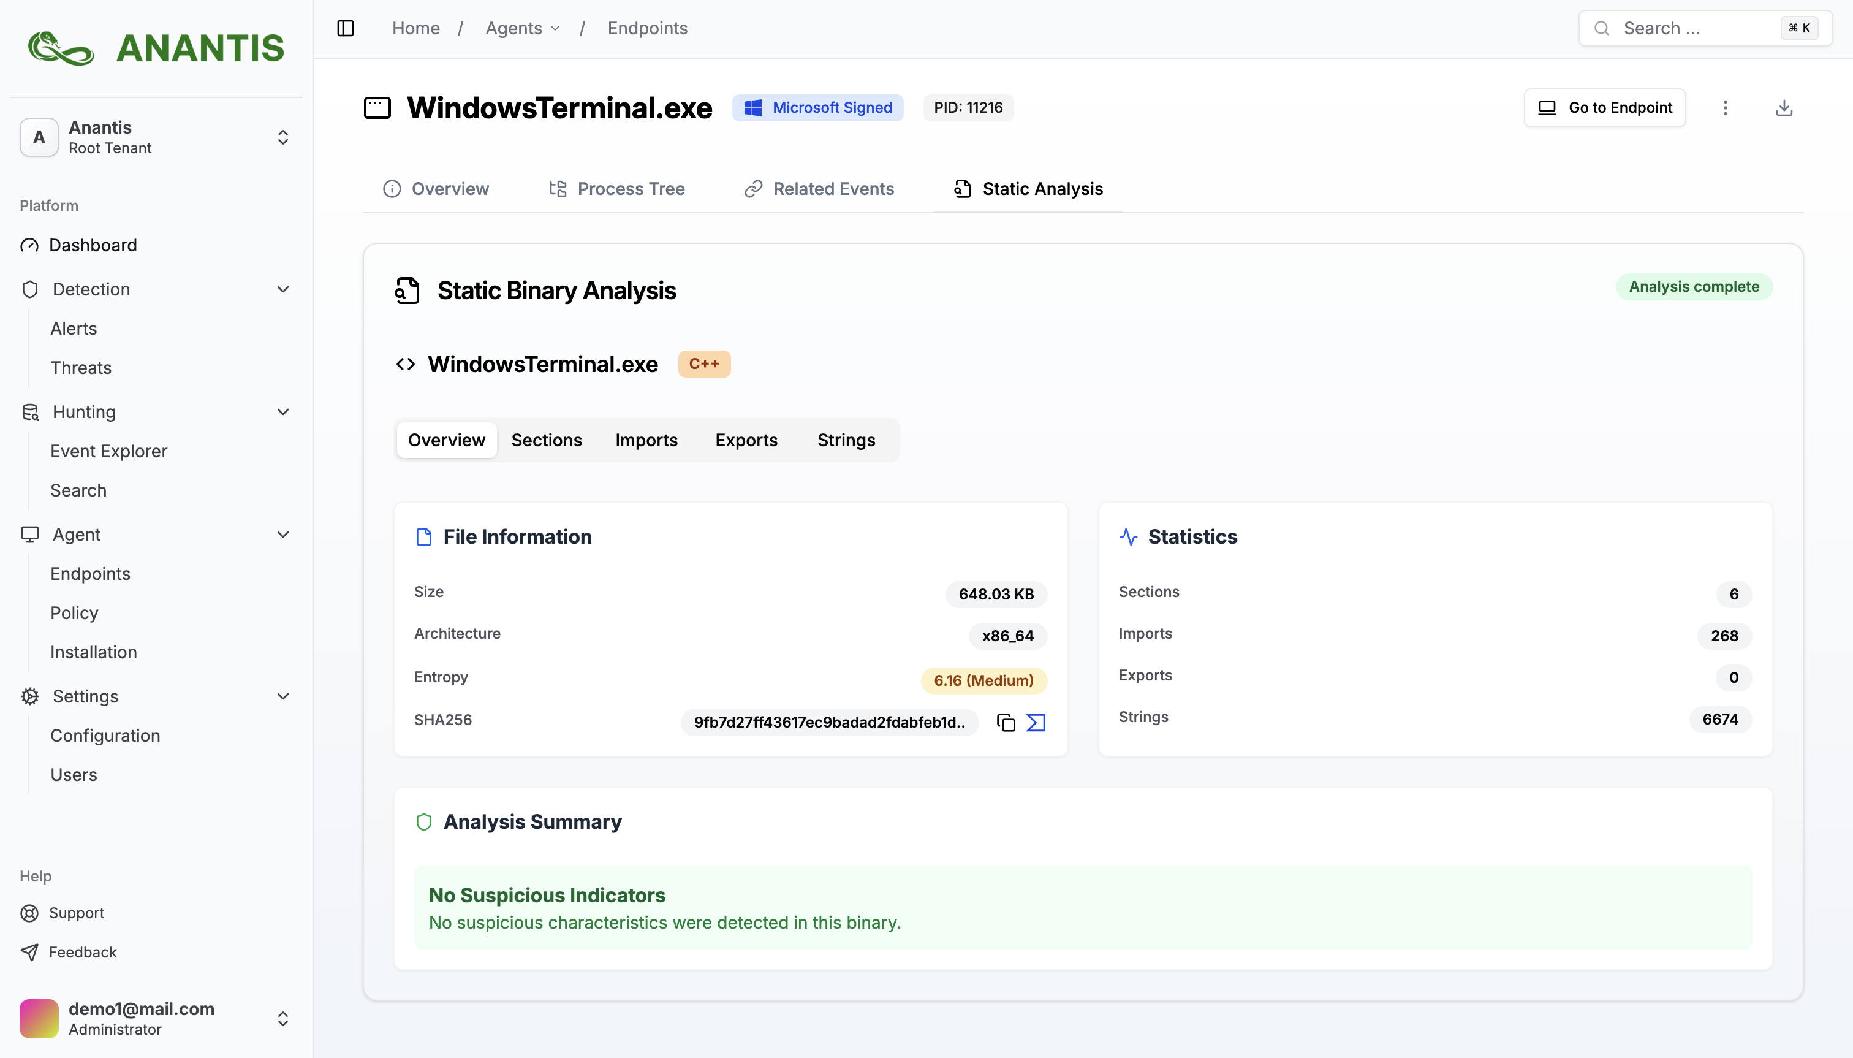Viewport: 1853px width, 1058px height.
Task: Open Configuration under Settings
Action: pos(105,736)
